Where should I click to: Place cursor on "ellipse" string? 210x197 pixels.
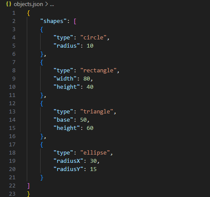[x=95, y=153]
